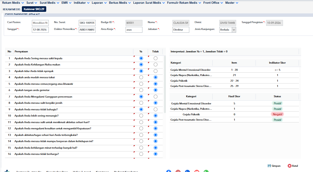Viewport: 313px width, 172px height.
Task: Open the WhatsApp green icon in footer
Action: 206,171
